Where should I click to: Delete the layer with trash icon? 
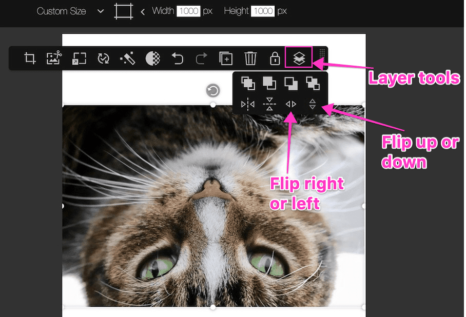[250, 58]
